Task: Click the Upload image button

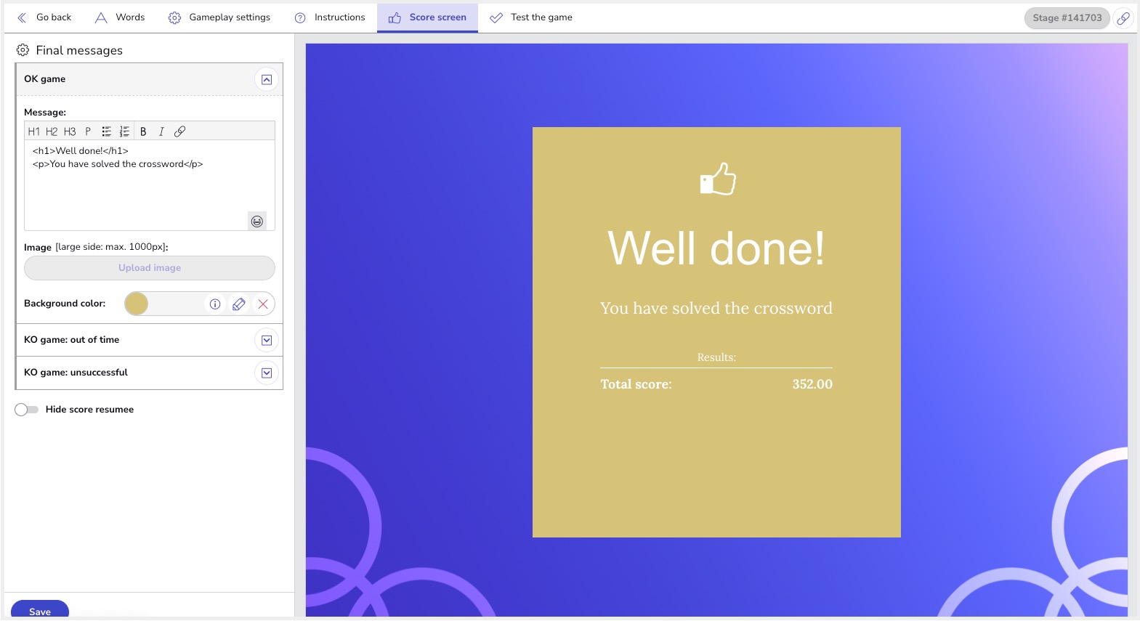Action: [x=150, y=268]
